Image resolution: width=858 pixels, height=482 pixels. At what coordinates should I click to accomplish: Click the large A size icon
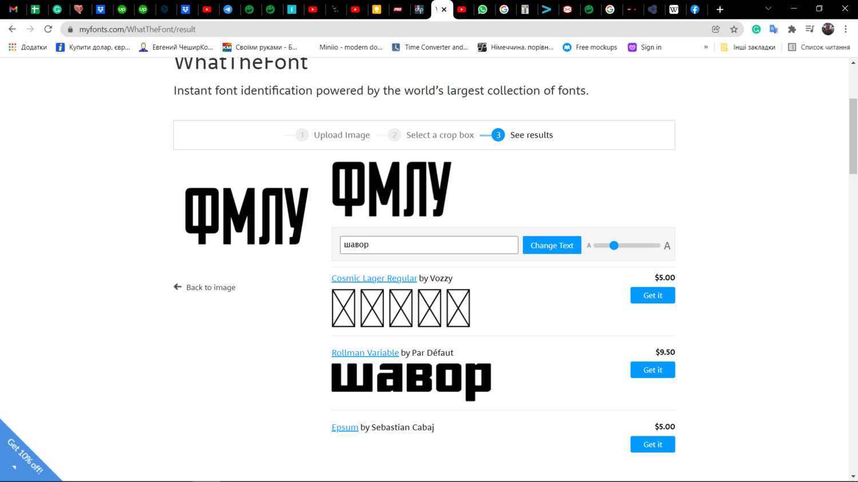(x=667, y=246)
